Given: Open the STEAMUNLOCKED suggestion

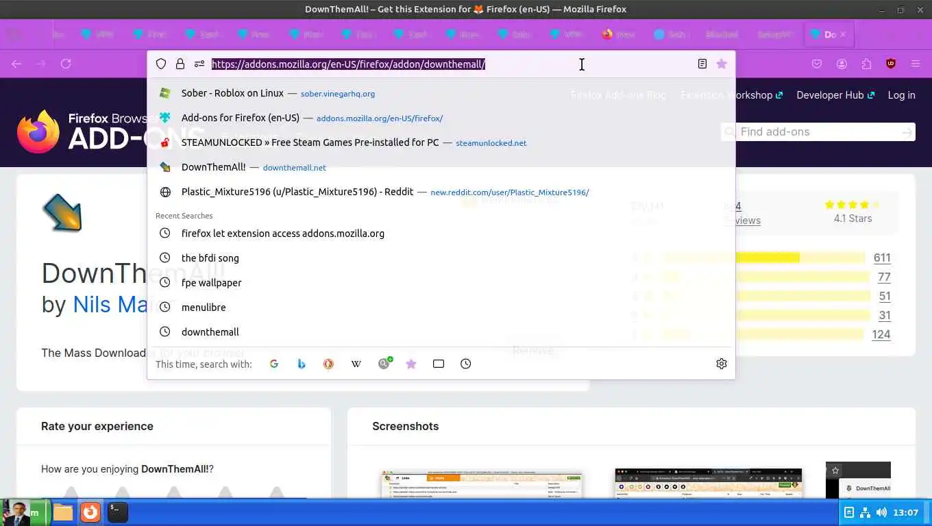Looking at the screenshot, I should tap(441, 142).
